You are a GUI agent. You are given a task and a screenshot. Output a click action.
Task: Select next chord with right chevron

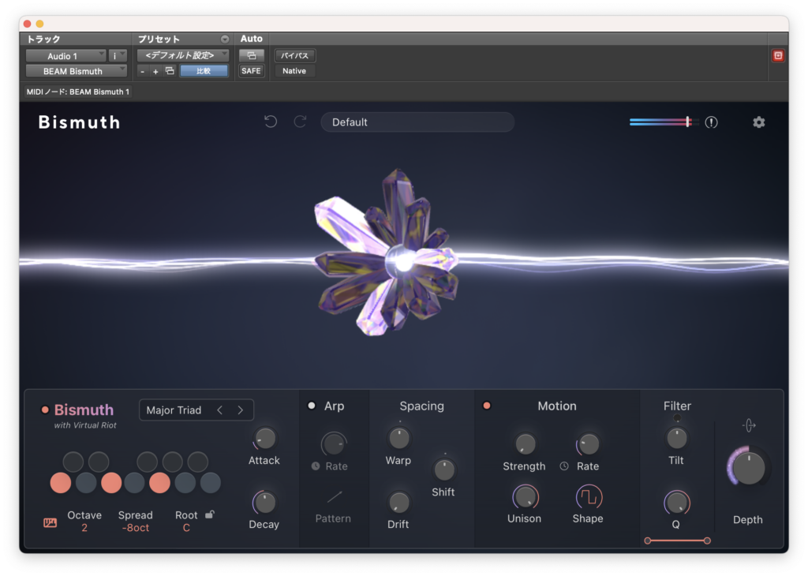click(240, 410)
